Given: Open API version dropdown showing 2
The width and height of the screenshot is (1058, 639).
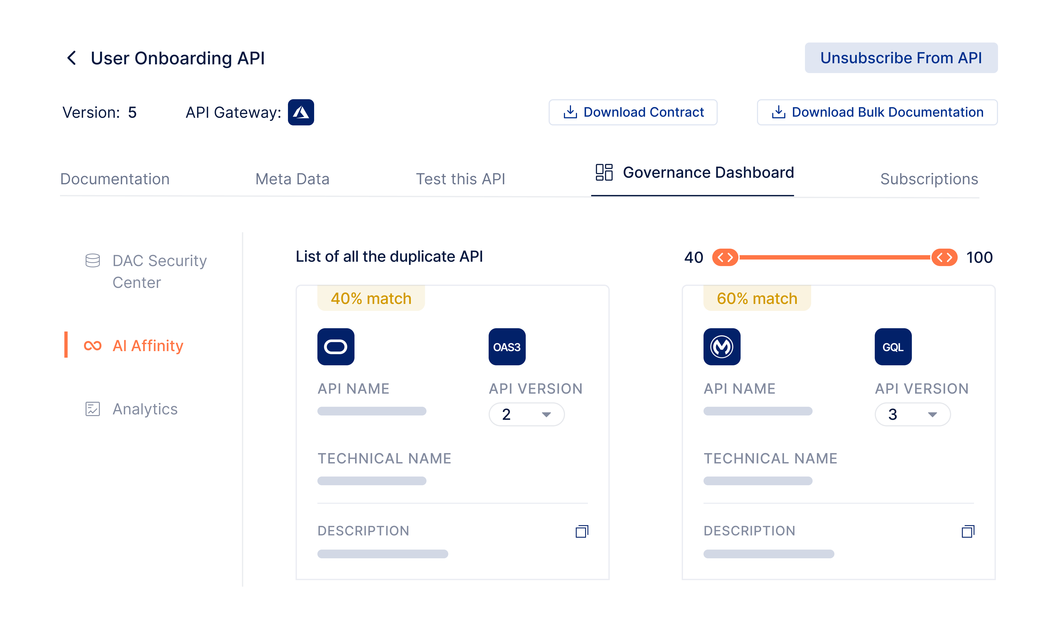Looking at the screenshot, I should tap(527, 414).
